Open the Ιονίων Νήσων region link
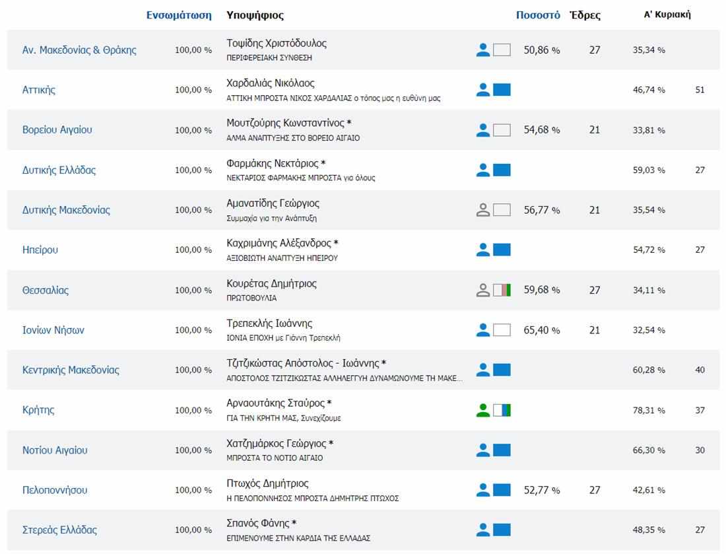 53,330
